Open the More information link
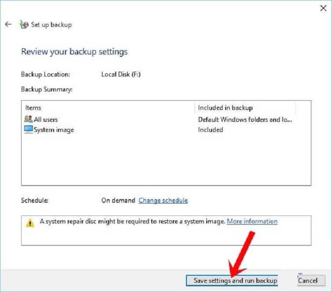 (252, 221)
